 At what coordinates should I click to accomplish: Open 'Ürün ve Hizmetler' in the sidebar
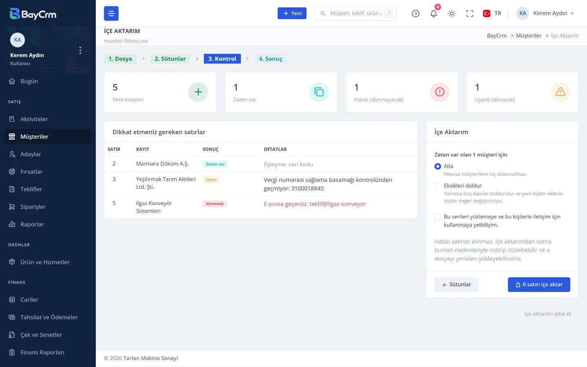click(x=48, y=262)
